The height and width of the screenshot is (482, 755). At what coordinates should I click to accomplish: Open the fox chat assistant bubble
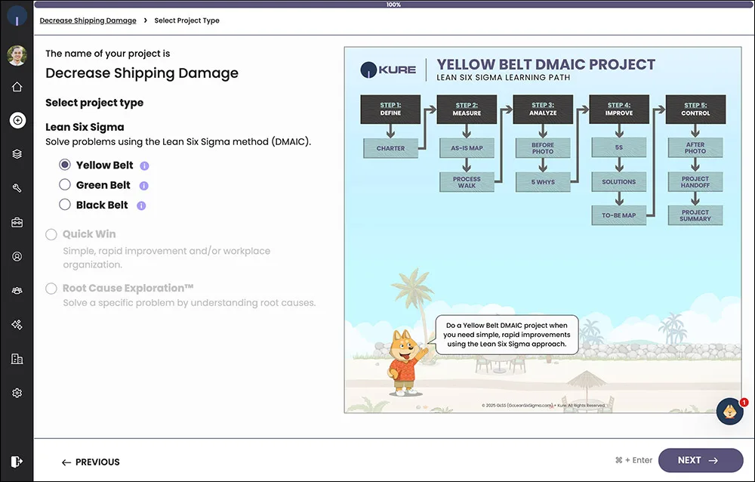pos(730,411)
